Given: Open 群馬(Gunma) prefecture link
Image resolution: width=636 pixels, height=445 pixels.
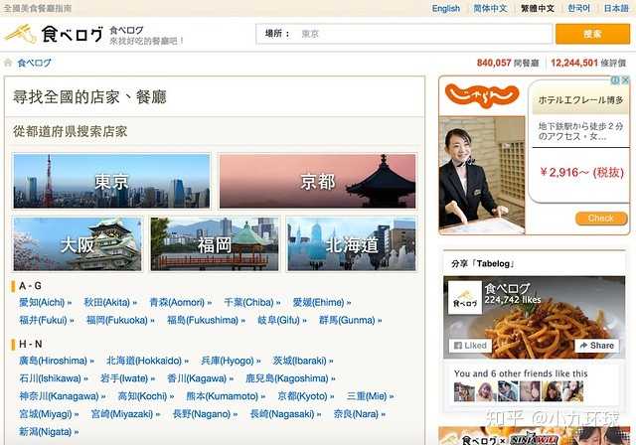Looking at the screenshot, I should pos(350,320).
